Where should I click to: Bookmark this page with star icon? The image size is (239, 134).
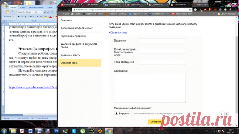click(x=190, y=10)
